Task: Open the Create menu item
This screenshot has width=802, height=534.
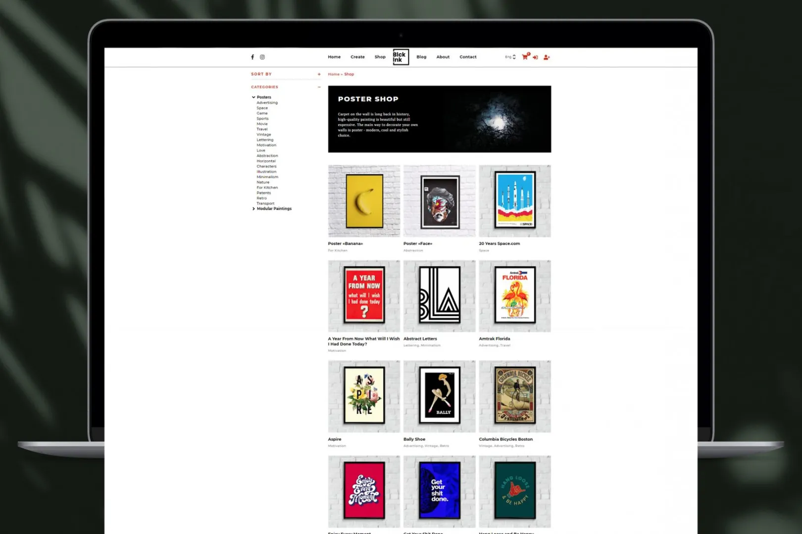Action: coord(357,57)
